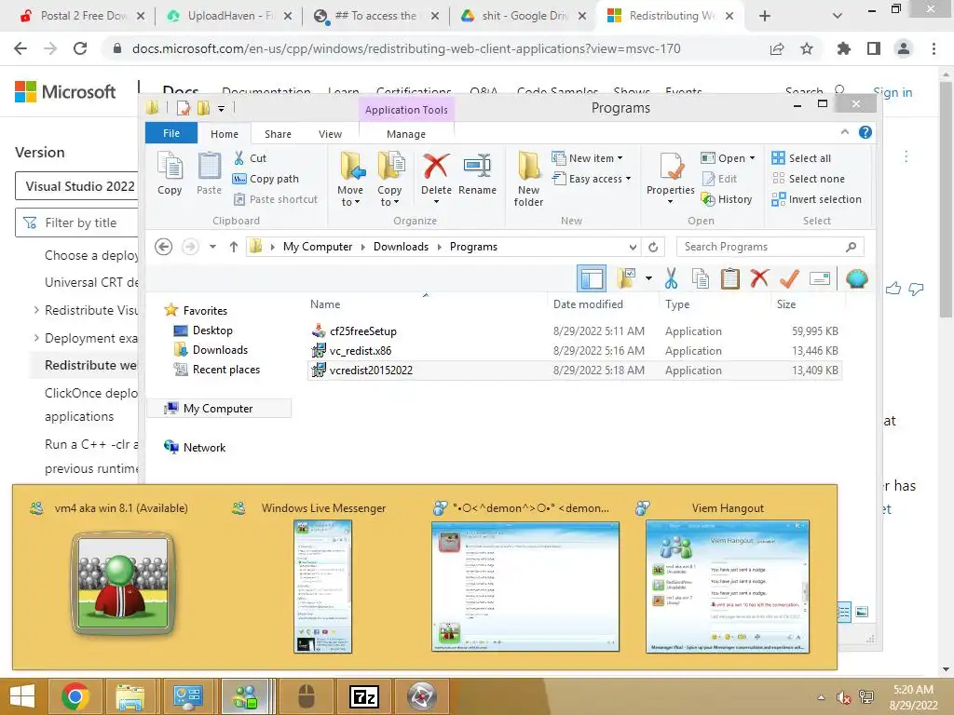Open the Manage ribbon tab
Screen dimensions: 954x715
coord(406,134)
